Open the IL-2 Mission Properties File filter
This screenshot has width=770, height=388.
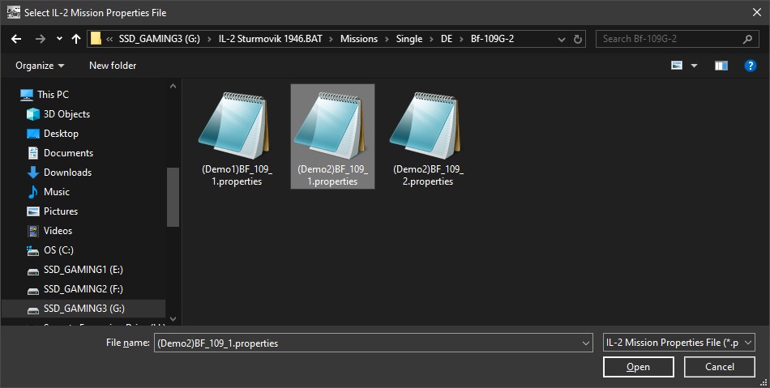(678, 343)
